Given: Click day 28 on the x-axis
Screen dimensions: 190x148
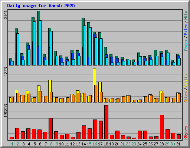Looking at the screenshot, I should coord(161,144).
